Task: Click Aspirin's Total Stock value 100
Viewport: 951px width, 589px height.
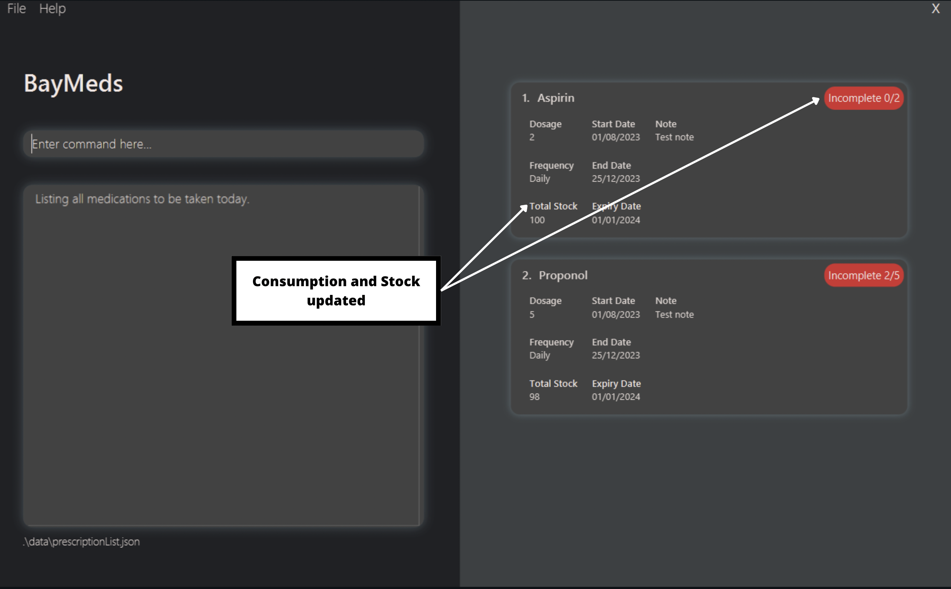Action: coord(537,220)
